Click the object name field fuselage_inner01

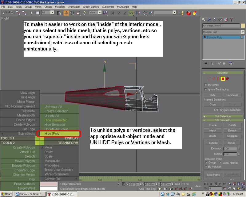pos(221,26)
